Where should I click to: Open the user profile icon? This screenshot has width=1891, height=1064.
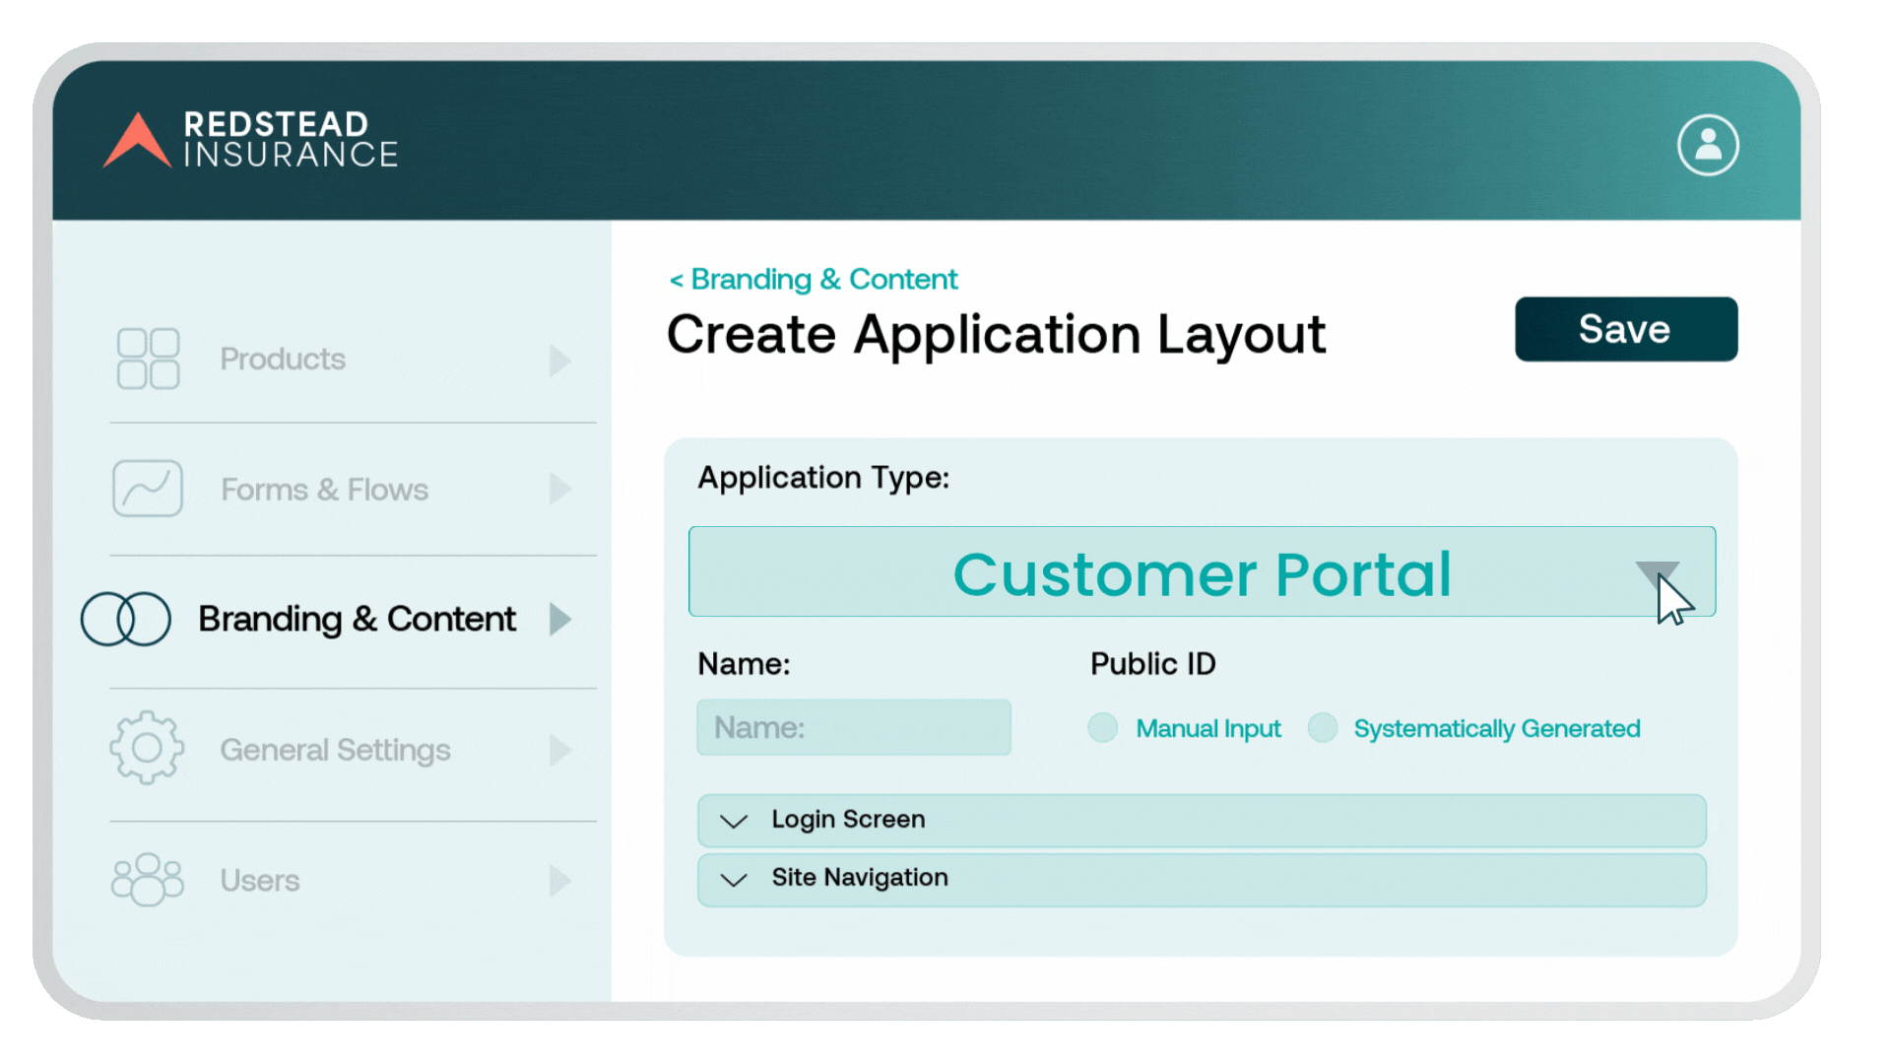(1708, 145)
